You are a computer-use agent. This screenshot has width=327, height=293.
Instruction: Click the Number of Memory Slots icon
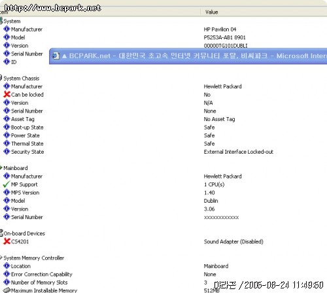pyautogui.click(x=7, y=282)
